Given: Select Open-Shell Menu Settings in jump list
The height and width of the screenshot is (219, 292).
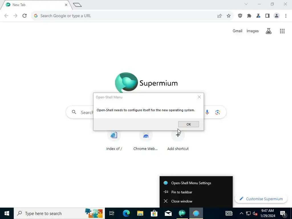Looking at the screenshot, I should click(x=196, y=183).
